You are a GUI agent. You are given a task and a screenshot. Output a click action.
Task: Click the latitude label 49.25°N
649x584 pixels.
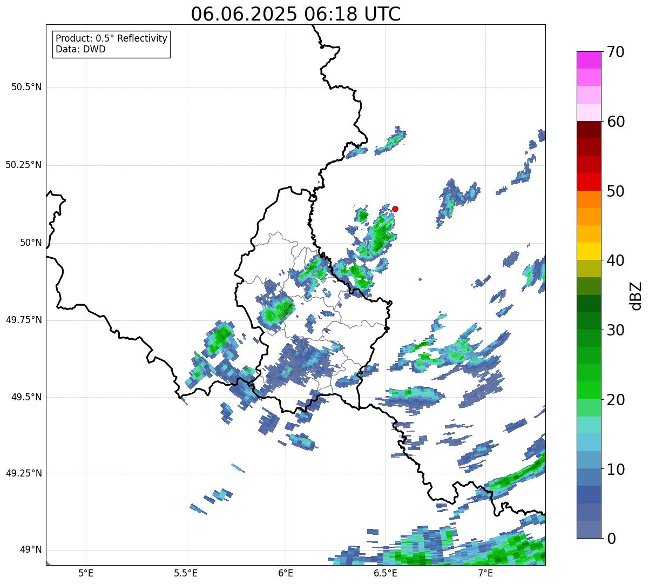[x=24, y=474]
